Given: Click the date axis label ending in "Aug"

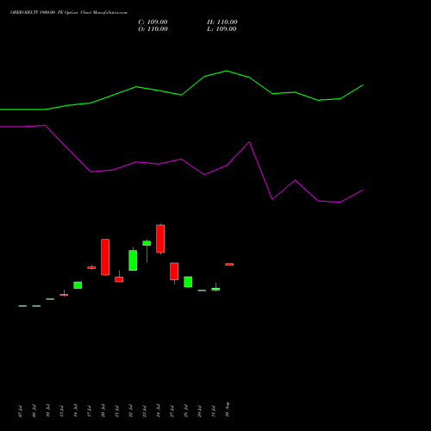Looking at the screenshot, I should [228, 409].
